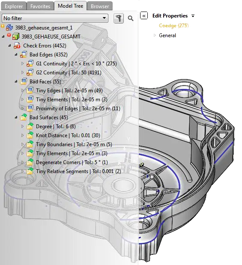This screenshot has height=265, width=242.
Task: Collapse the Bad Faces (55) node
Action: tap(16, 81)
